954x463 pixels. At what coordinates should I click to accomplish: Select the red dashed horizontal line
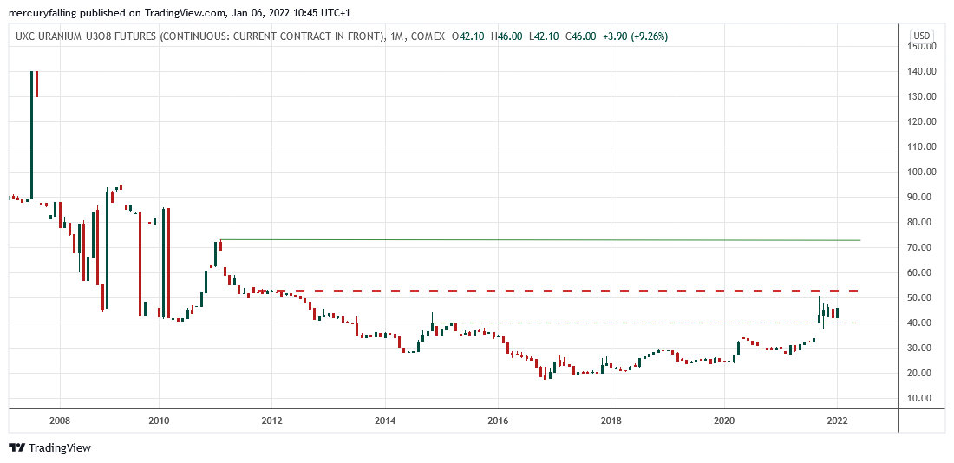tap(564, 291)
